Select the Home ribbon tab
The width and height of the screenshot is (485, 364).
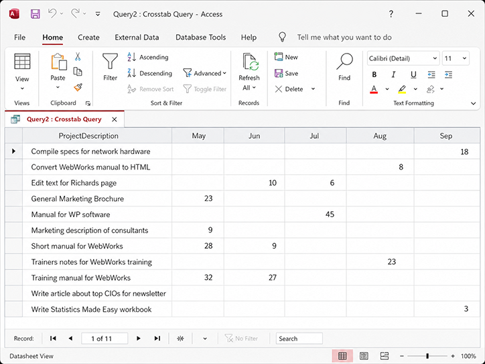pyautogui.click(x=52, y=38)
